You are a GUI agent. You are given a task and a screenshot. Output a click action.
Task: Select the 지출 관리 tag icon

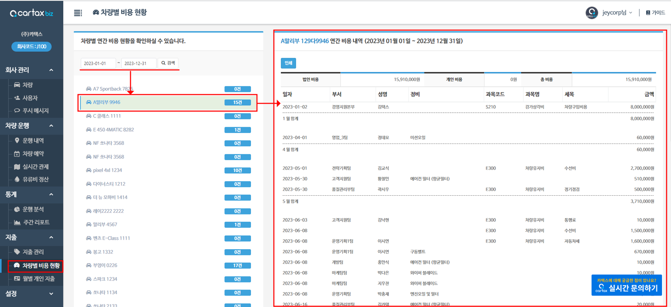click(x=17, y=252)
